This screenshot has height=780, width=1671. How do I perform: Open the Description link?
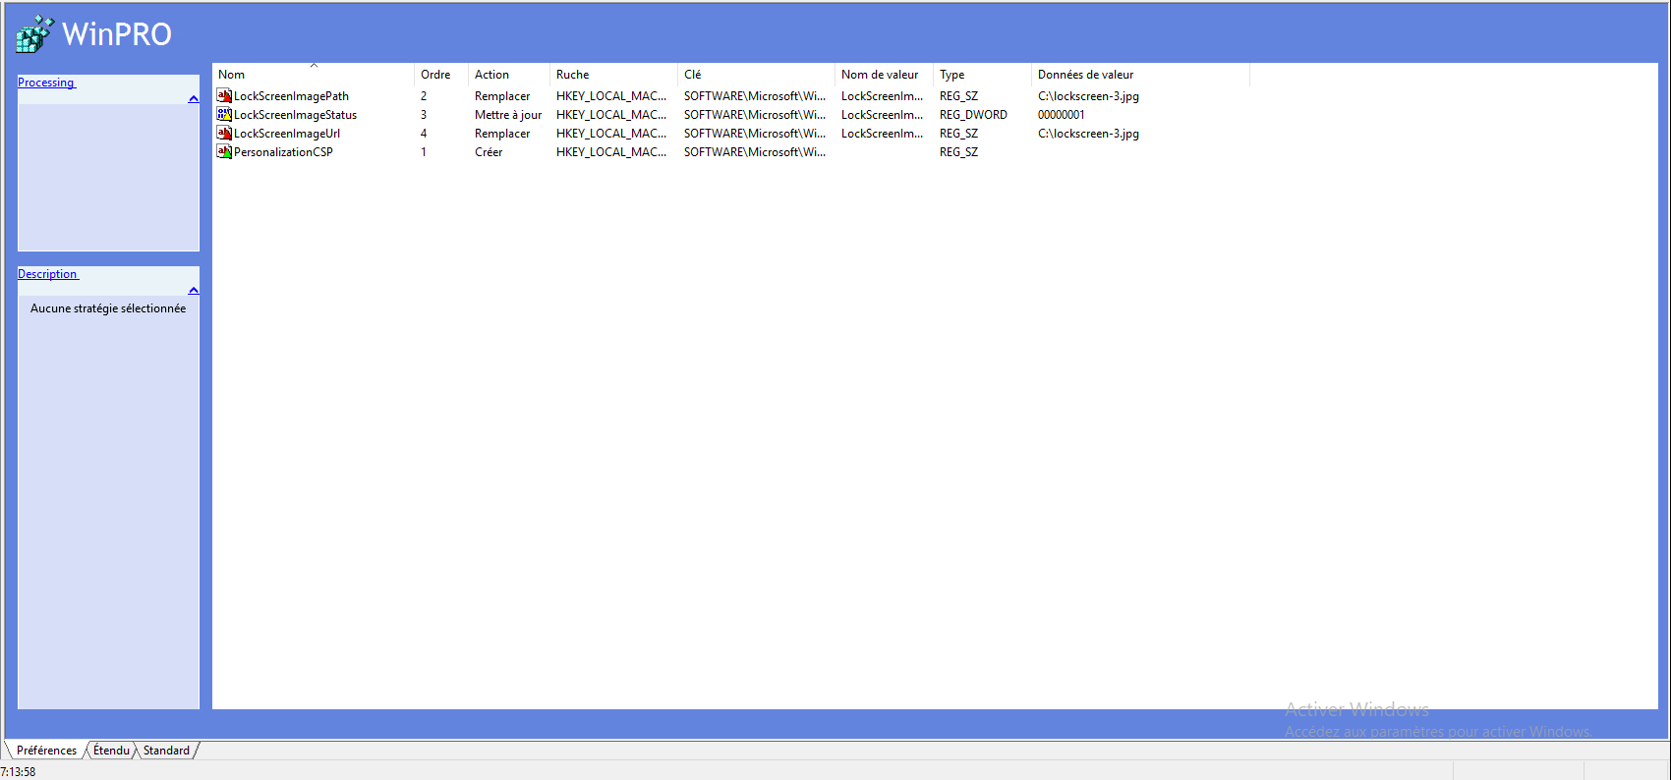(x=47, y=274)
